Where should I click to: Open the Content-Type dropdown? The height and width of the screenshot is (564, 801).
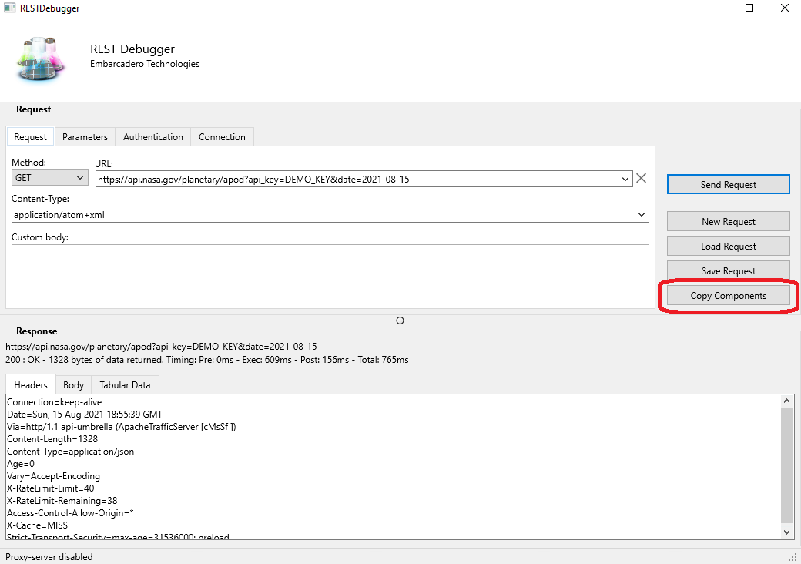pyautogui.click(x=641, y=214)
